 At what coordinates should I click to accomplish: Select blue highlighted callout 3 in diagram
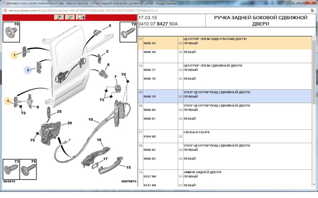(x=28, y=70)
